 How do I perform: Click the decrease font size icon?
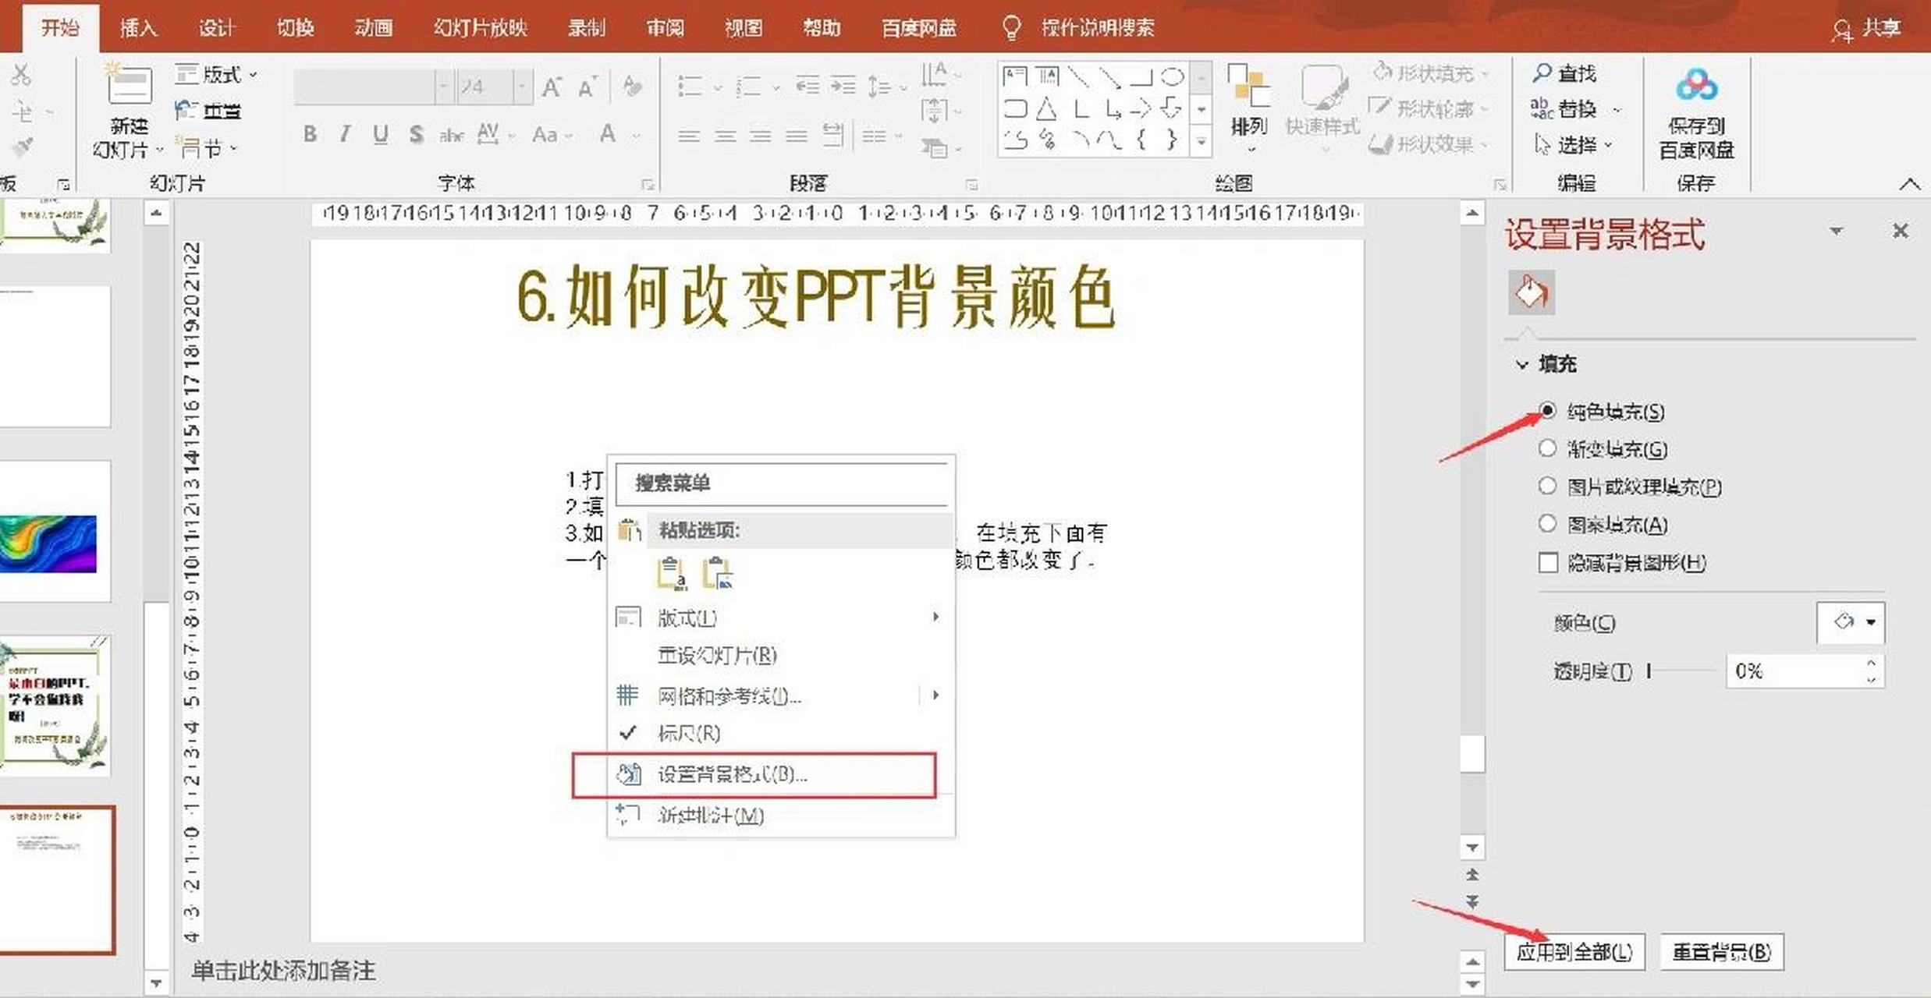[x=587, y=87]
